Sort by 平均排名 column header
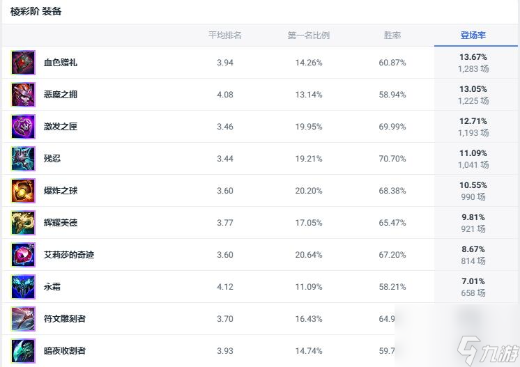Screen dimensions: 520x367 [x=225, y=35]
